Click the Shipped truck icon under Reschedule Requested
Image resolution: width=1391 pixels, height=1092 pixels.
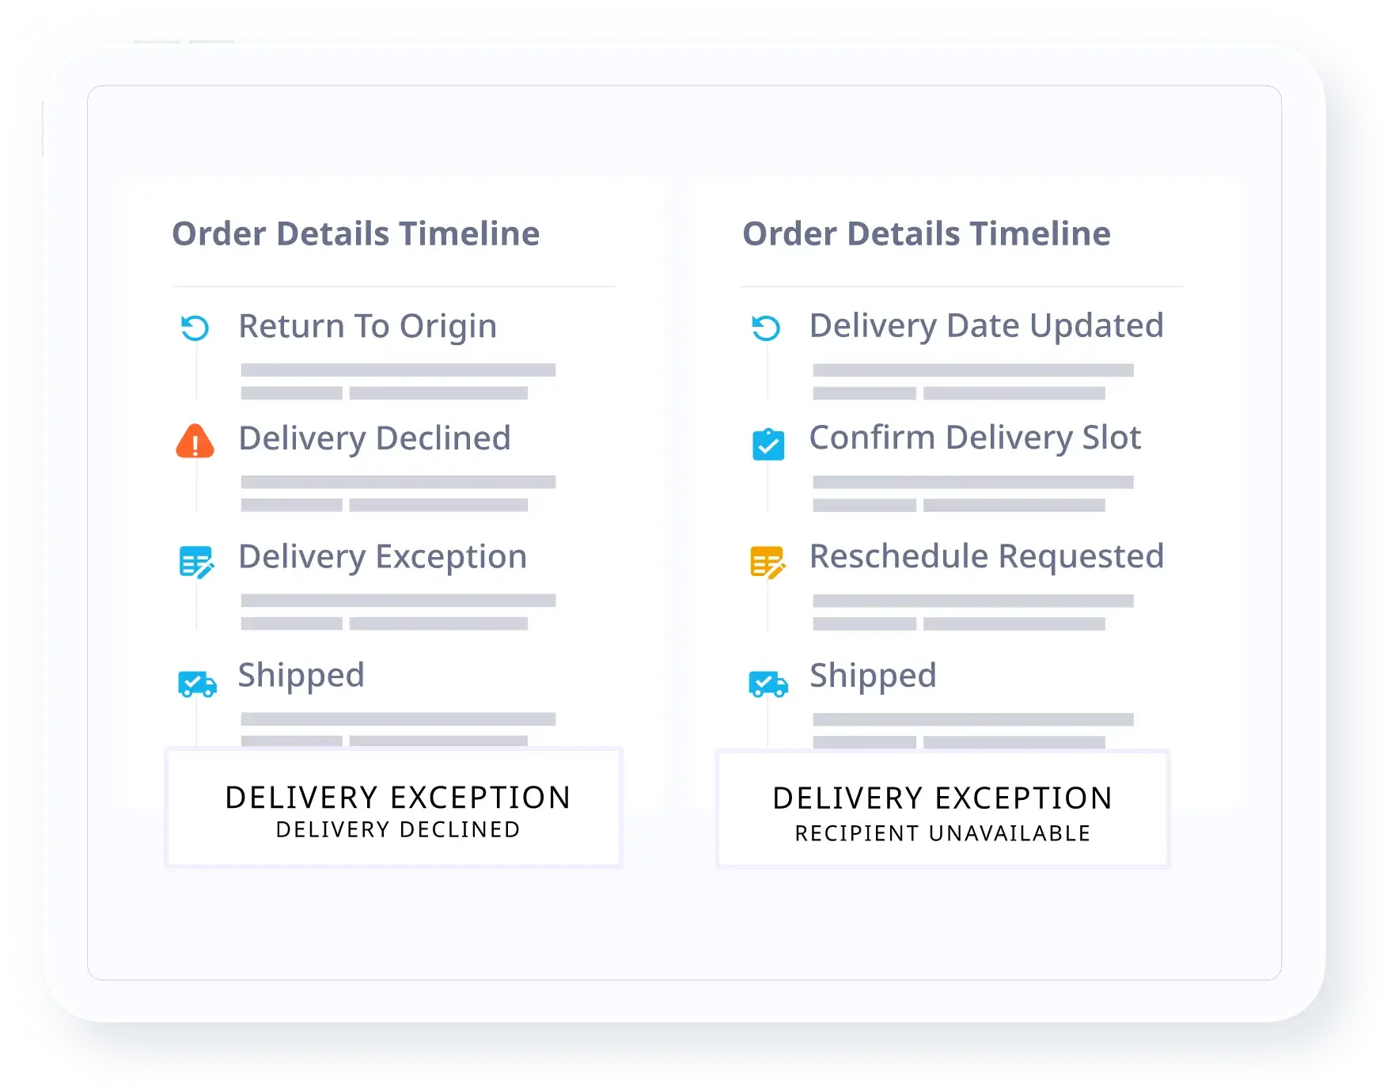tap(768, 684)
